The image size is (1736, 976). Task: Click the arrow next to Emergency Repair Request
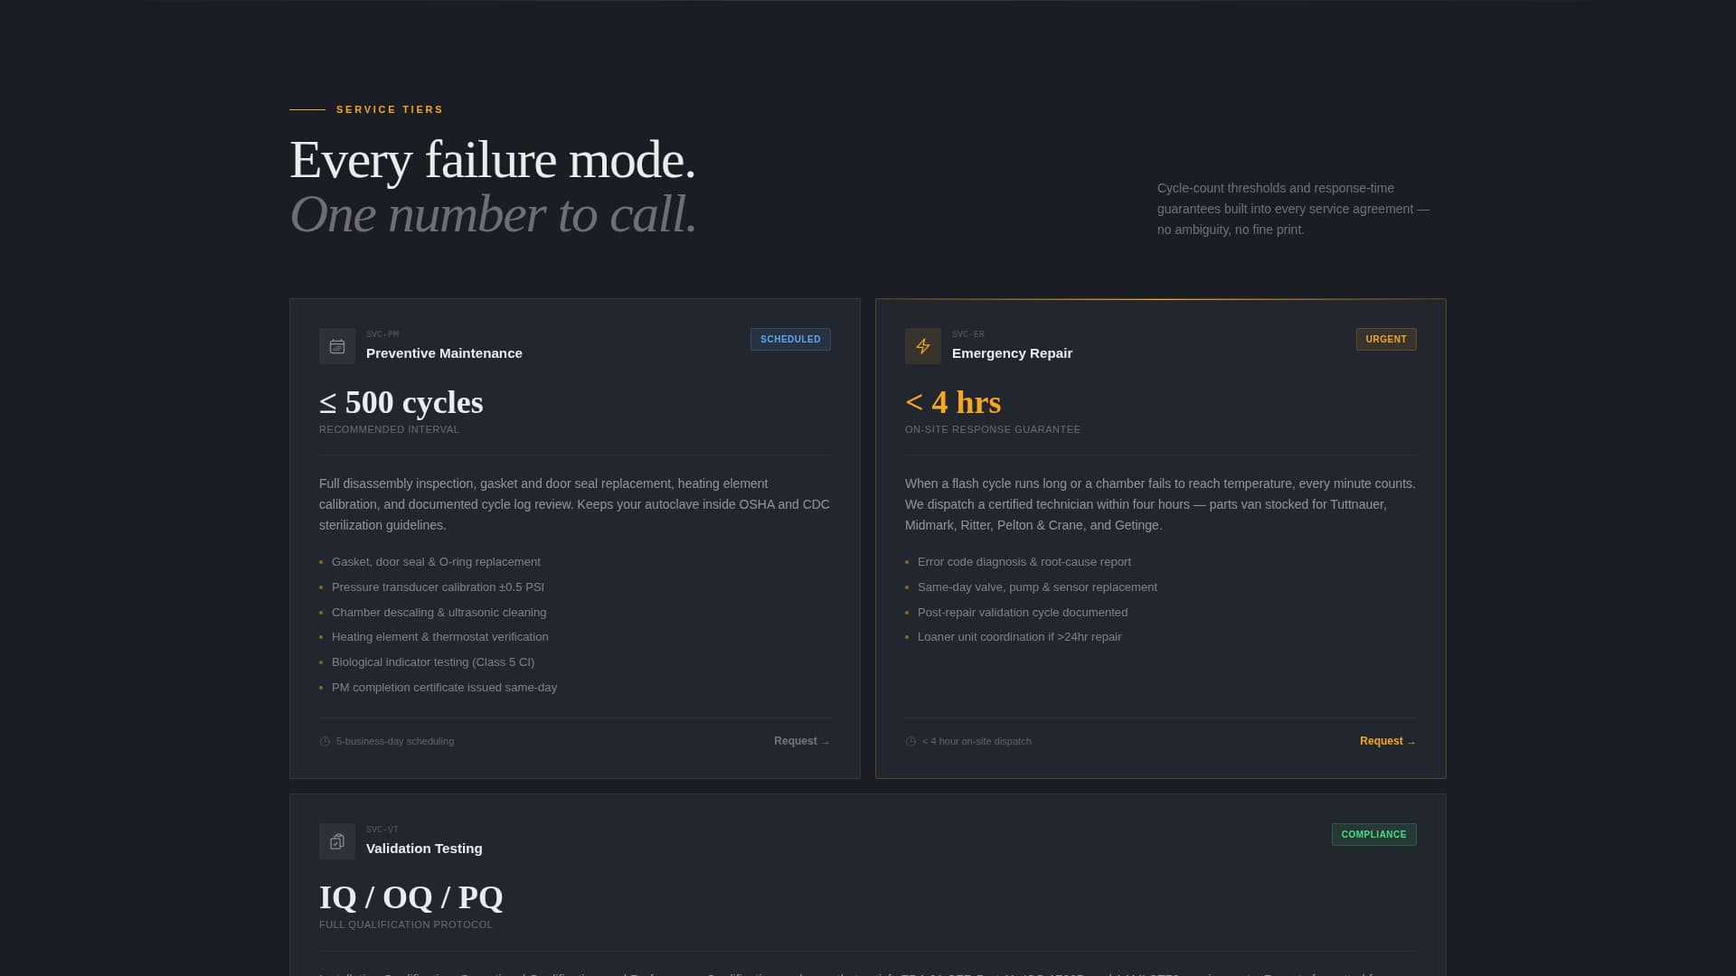pyautogui.click(x=1411, y=742)
